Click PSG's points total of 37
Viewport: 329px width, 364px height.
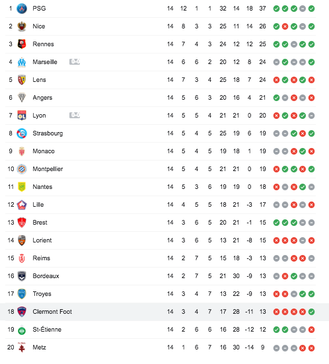pos(262,9)
